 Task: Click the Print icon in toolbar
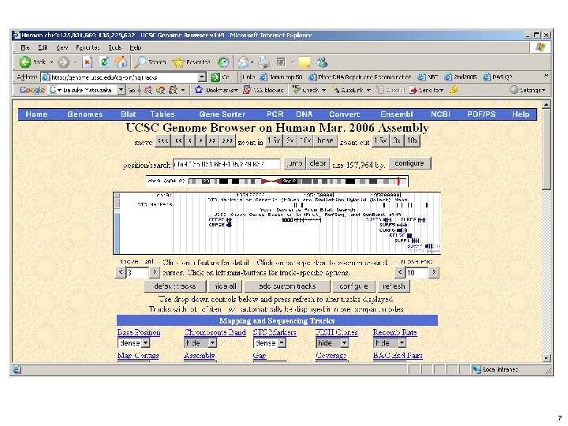click(264, 62)
